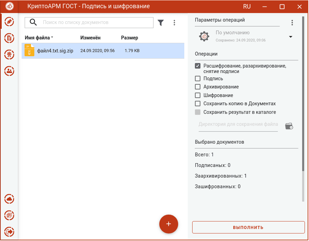Click the По умолчанию profile name
Image resolution: width=309 pixels, height=241 pixels.
point(233,33)
